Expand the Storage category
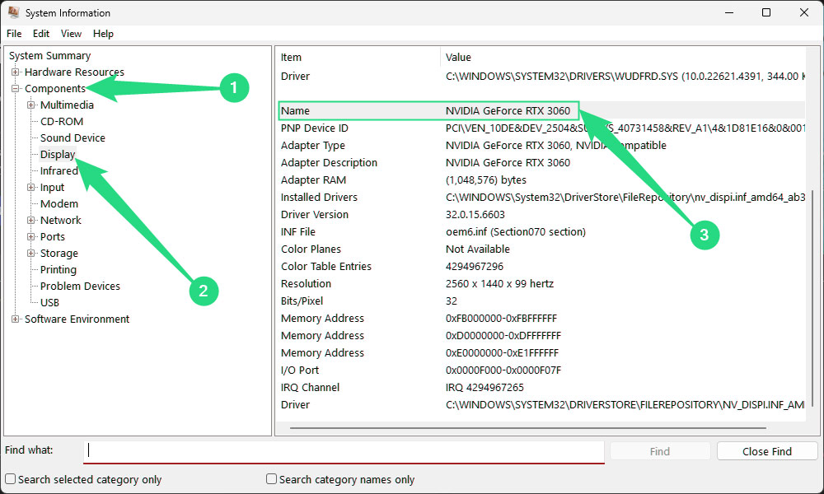Screen dimensions: 824x494 coord(31,254)
